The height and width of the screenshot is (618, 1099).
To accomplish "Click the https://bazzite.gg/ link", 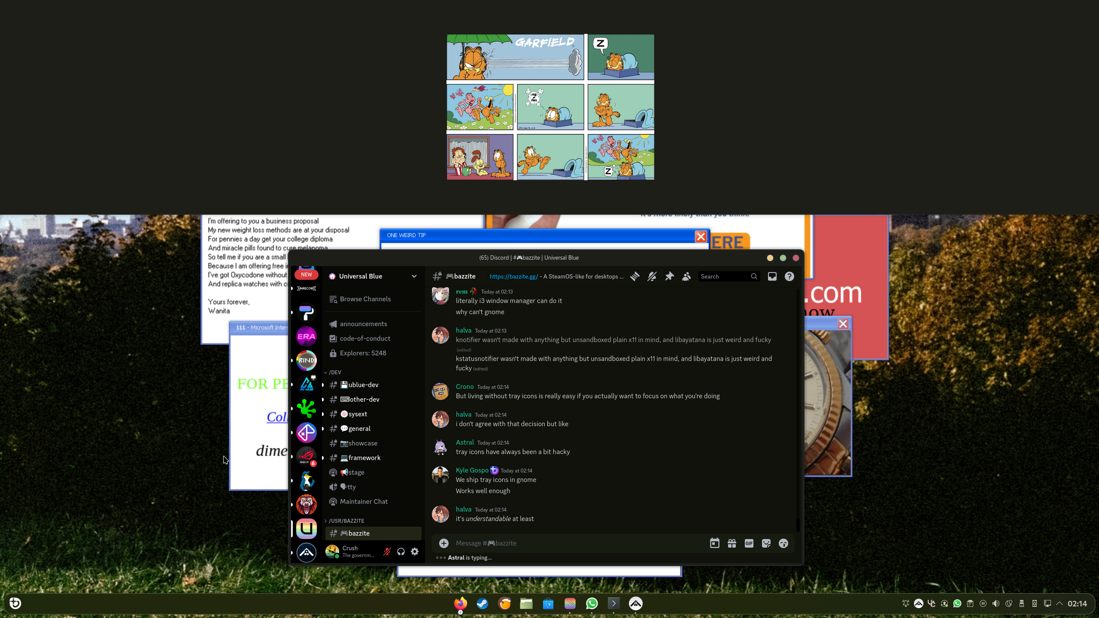I will click(513, 276).
